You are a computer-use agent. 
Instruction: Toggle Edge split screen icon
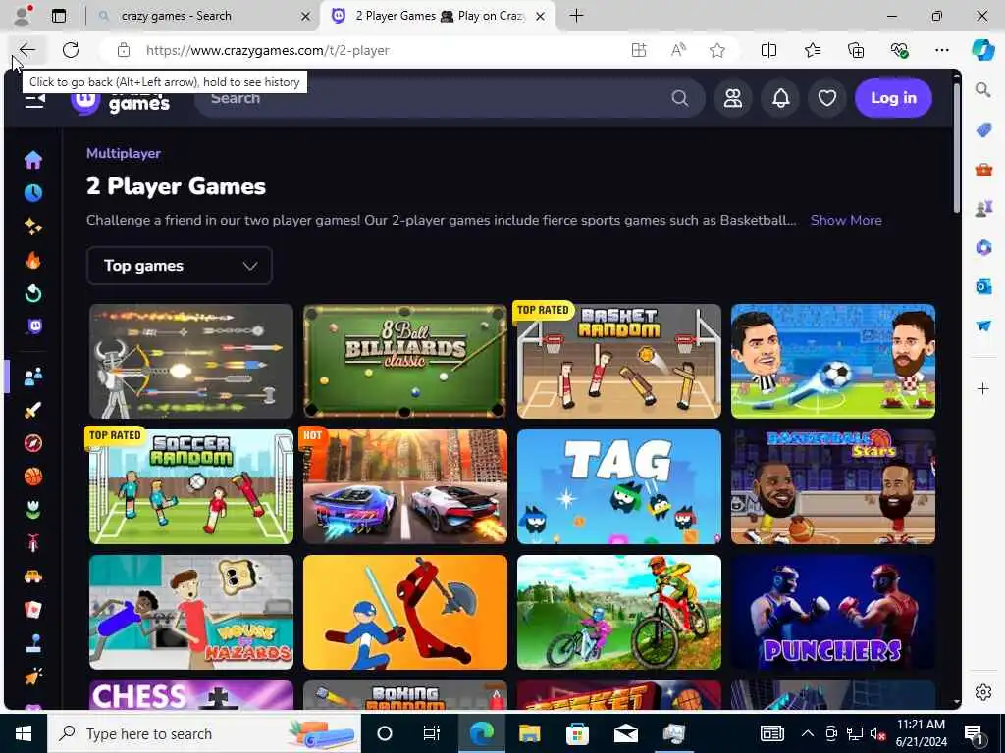768,50
